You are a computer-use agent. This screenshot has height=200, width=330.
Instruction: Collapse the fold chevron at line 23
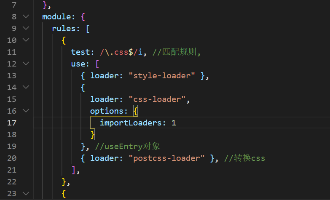(x=26, y=193)
